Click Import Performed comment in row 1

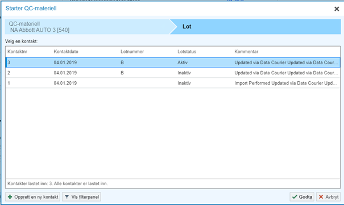coord(285,83)
